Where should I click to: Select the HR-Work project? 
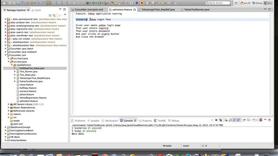pos(15,137)
